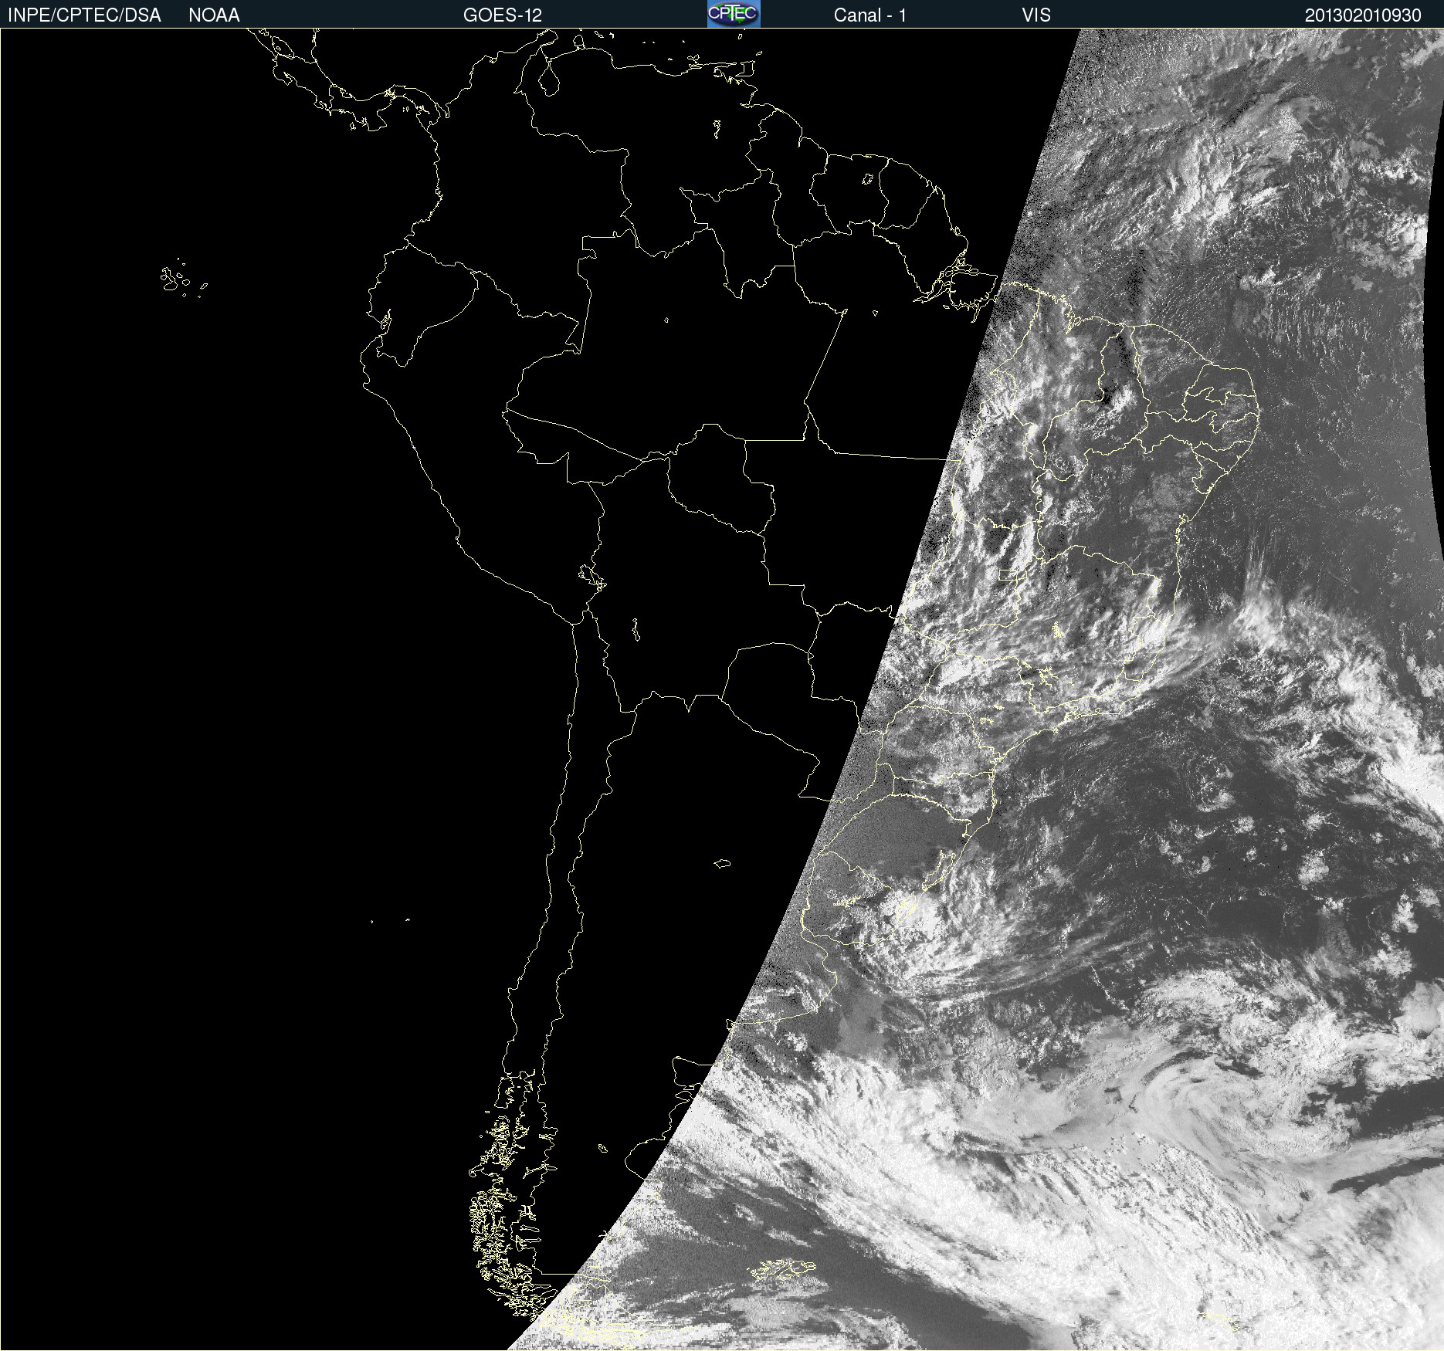Image resolution: width=1444 pixels, height=1351 pixels.
Task: Click the CPTEC logo in header
Action: (x=734, y=14)
